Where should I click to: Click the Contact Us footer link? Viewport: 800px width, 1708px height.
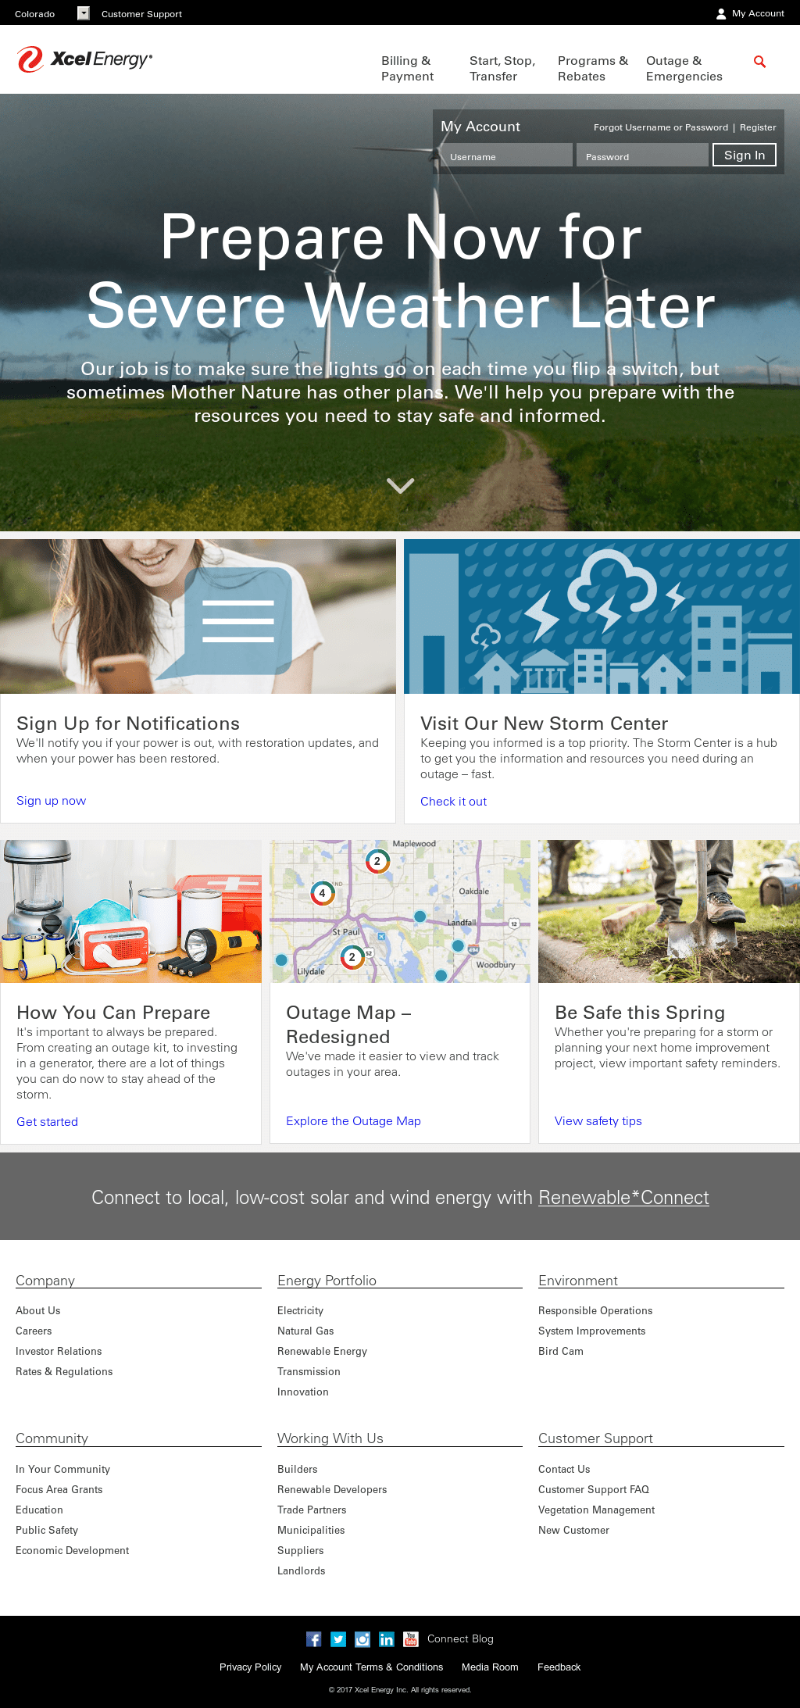564,1470
